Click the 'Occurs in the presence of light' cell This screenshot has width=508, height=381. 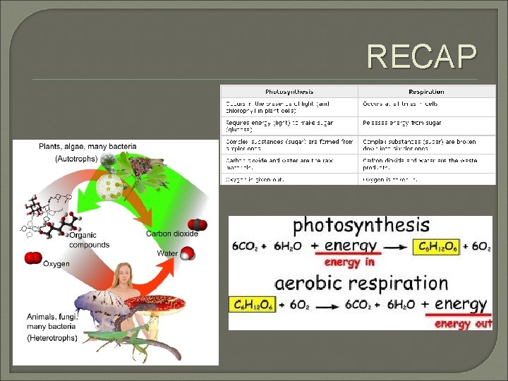pos(289,107)
